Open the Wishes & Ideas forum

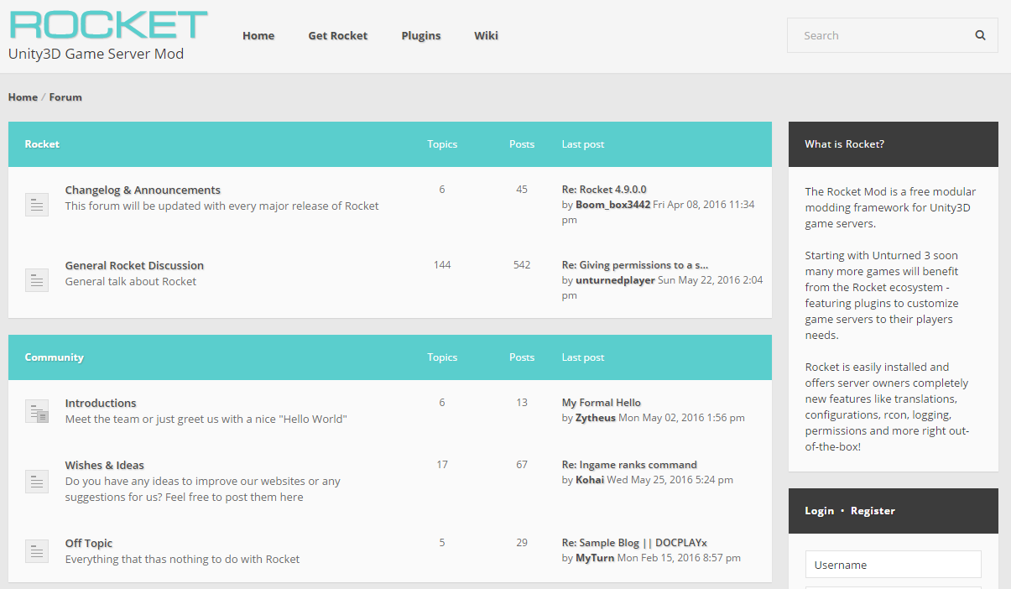coord(105,466)
